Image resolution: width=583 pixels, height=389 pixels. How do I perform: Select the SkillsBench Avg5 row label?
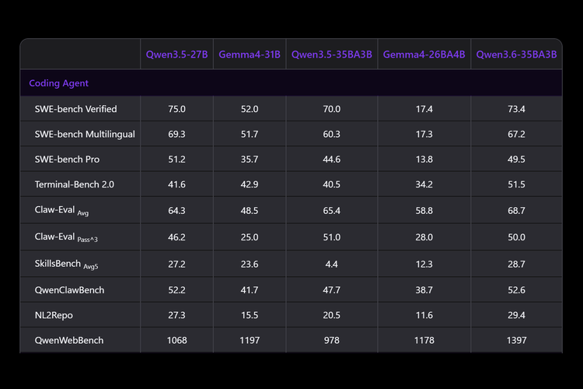tap(67, 264)
